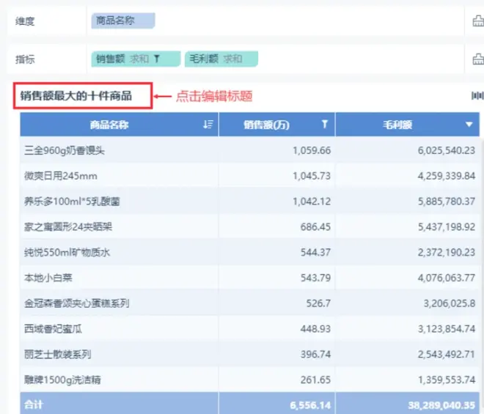This screenshot has width=484, height=414.
Task: Select the row 微爽日用245mm
Action: tap(250, 176)
